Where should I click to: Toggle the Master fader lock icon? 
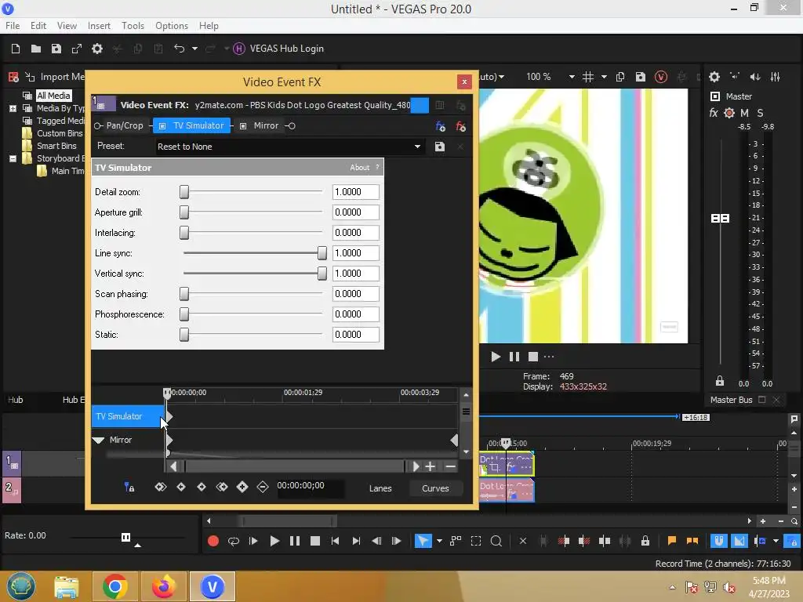720,381
